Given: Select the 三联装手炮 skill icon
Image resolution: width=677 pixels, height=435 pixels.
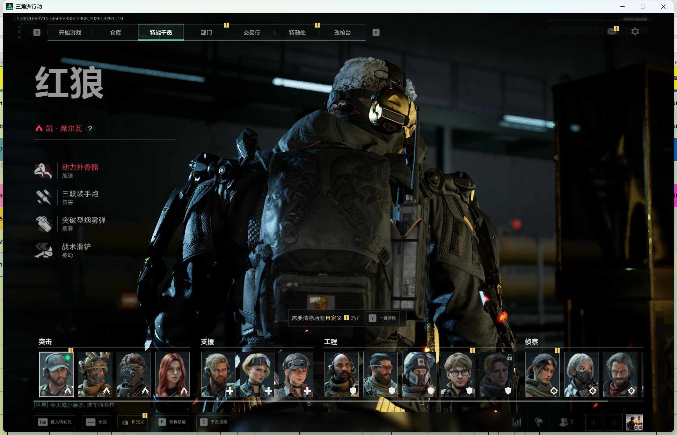Looking at the screenshot, I should (x=43, y=197).
